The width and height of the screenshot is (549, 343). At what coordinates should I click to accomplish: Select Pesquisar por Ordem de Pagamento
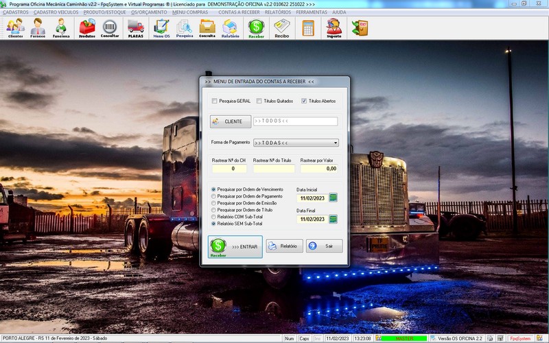pos(213,196)
